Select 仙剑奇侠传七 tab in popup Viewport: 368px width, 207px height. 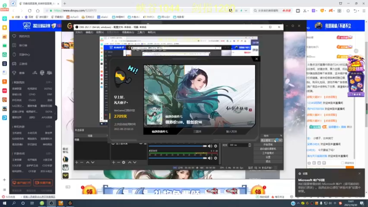pyautogui.click(x=160, y=132)
